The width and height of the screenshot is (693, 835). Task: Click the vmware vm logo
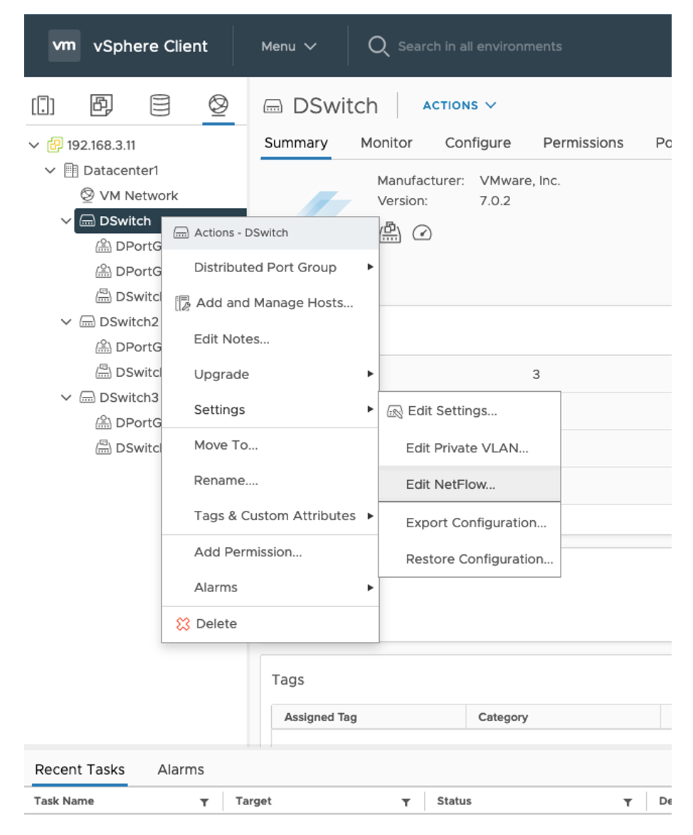(64, 46)
